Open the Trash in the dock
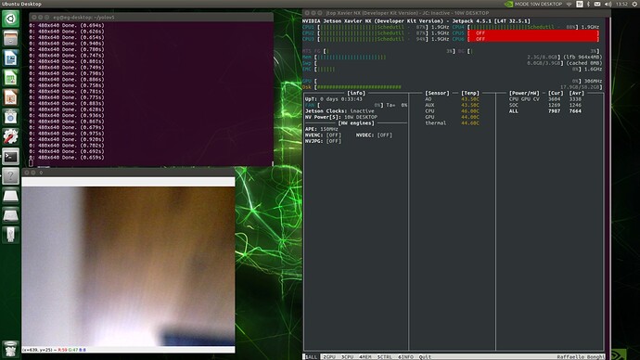The image size is (640, 360). (x=10, y=350)
